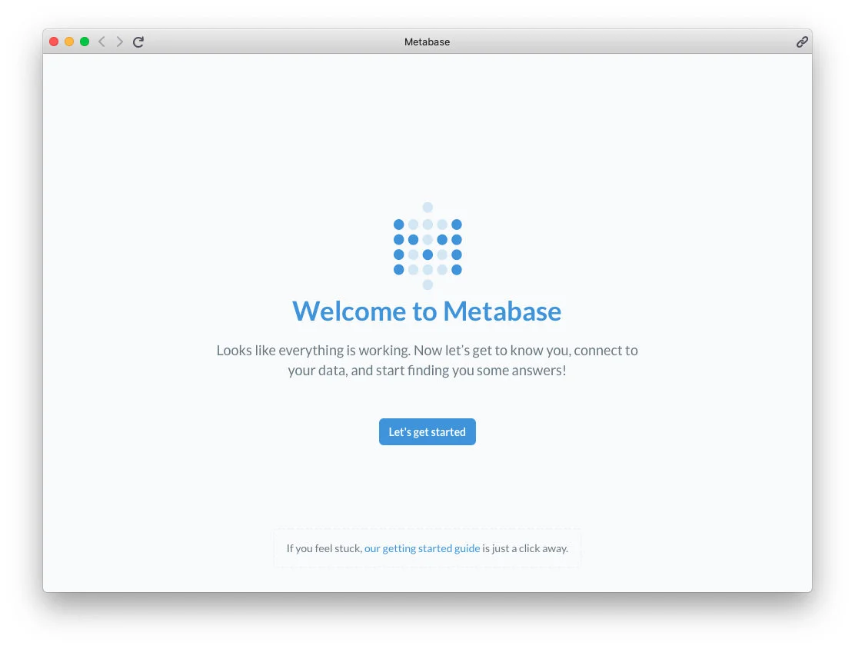The height and width of the screenshot is (649, 855).
Task: Minimize the window with the yellow button
Action: click(69, 42)
